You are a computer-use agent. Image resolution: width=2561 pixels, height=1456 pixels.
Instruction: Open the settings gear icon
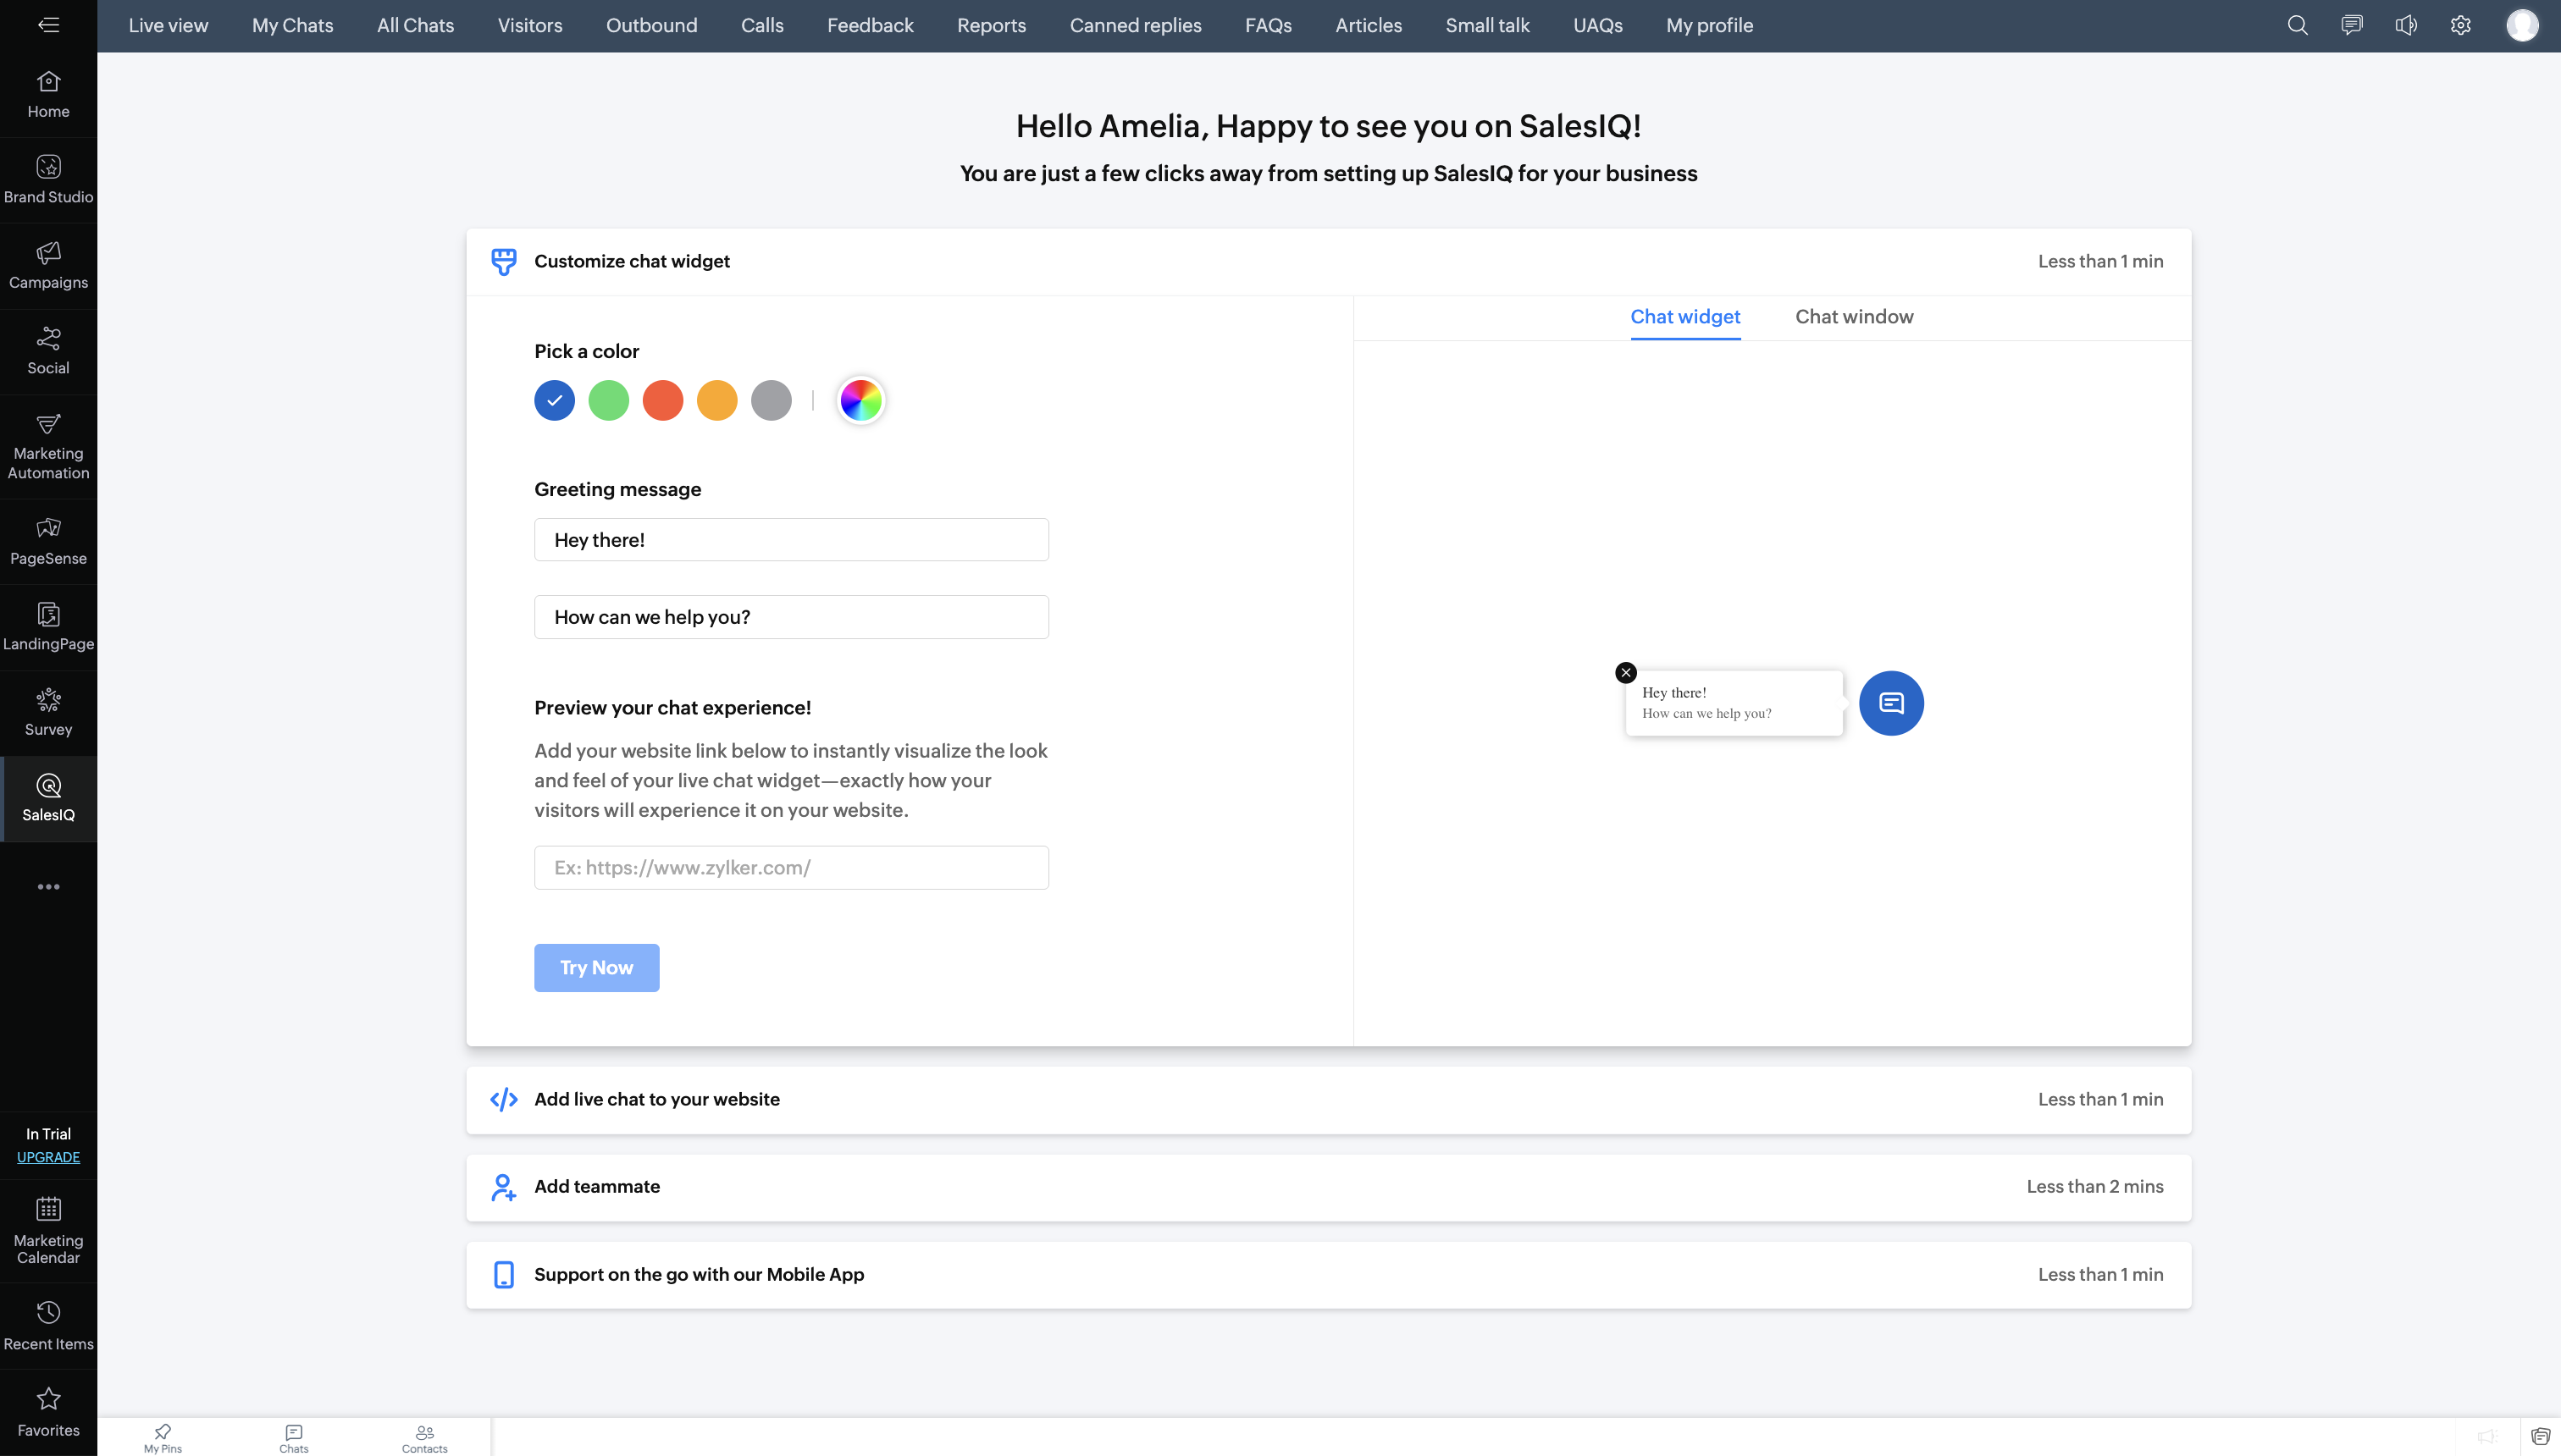2460,26
